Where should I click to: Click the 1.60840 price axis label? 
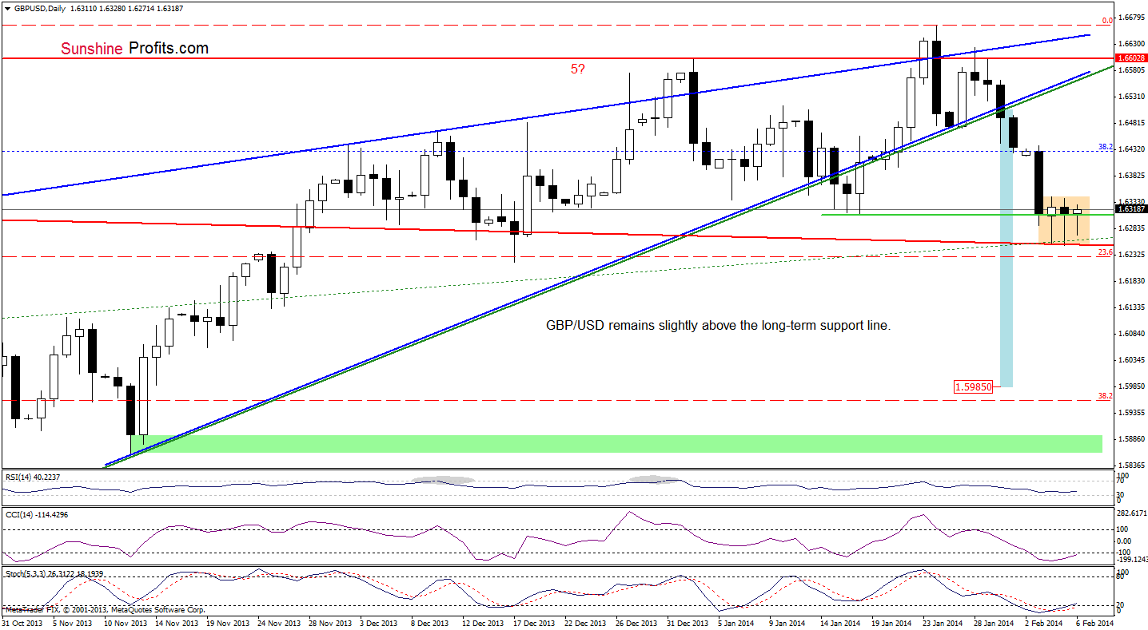click(1130, 333)
